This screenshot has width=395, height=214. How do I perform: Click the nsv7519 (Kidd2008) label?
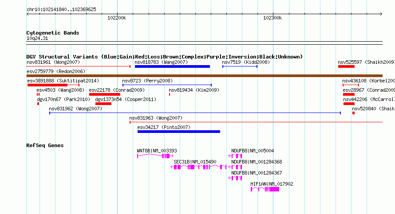[246, 62]
